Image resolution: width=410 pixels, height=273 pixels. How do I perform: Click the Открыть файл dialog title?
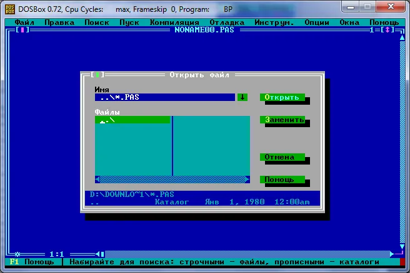click(199, 75)
